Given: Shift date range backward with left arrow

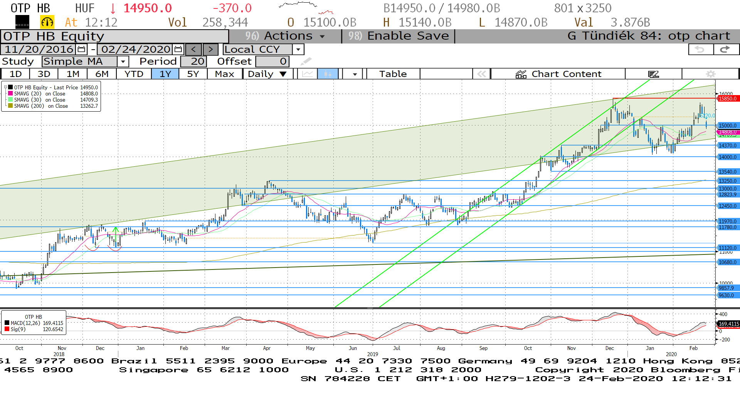Looking at the screenshot, I should click(193, 49).
